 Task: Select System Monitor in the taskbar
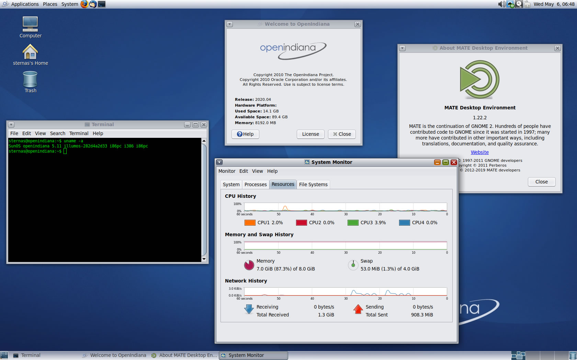point(253,356)
